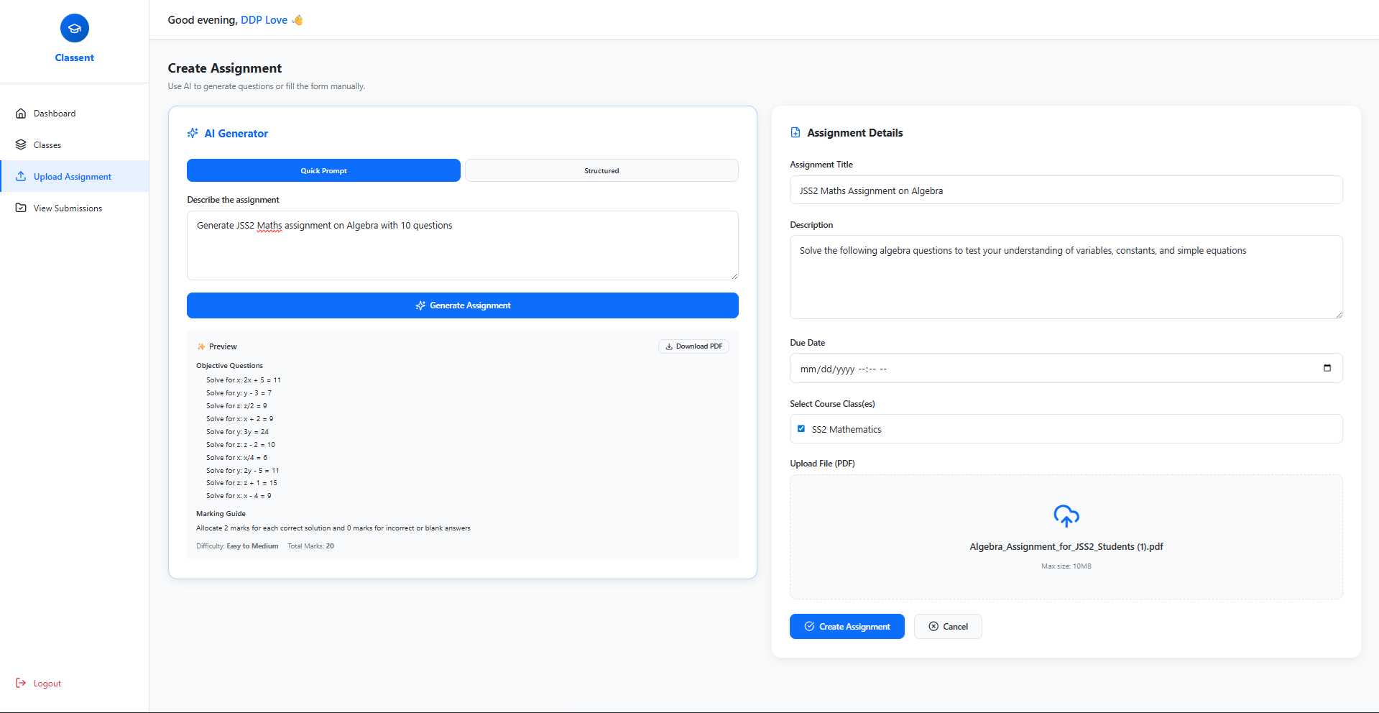Screen dimensions: 1379x713
Task: Click the Dashboard home icon
Action: tap(21, 114)
